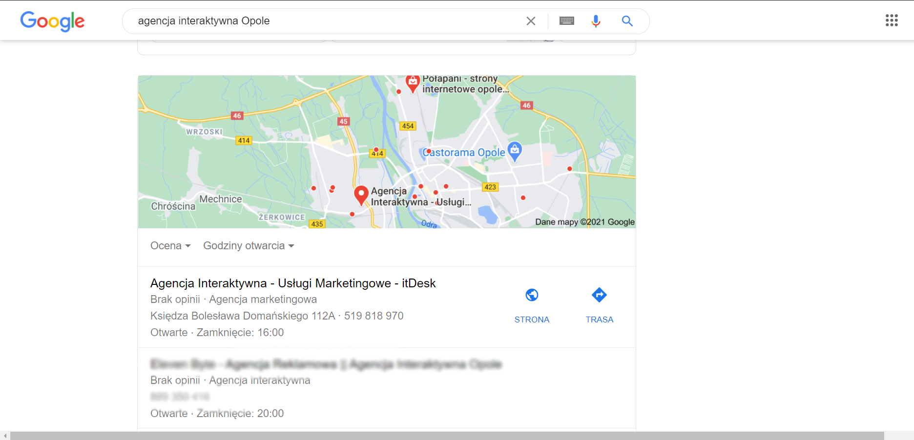The image size is (914, 440).
Task: Select phone number 519 818 970
Action: click(374, 316)
